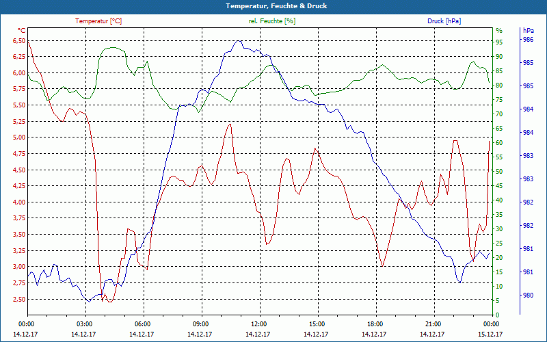Viewport: 547px width, 342px height.
Task: Click the '5,00' temperature tick label
Action: (19, 137)
